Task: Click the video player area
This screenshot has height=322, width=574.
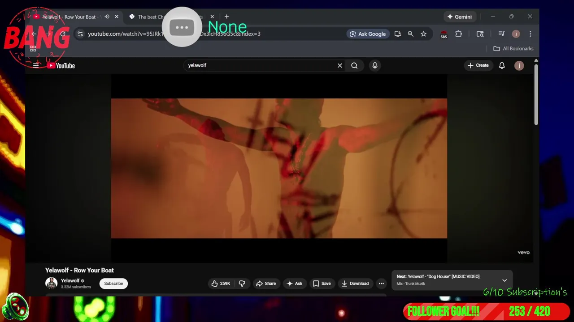Action: [279, 168]
